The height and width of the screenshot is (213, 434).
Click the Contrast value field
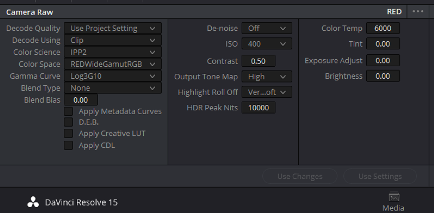tap(258, 61)
